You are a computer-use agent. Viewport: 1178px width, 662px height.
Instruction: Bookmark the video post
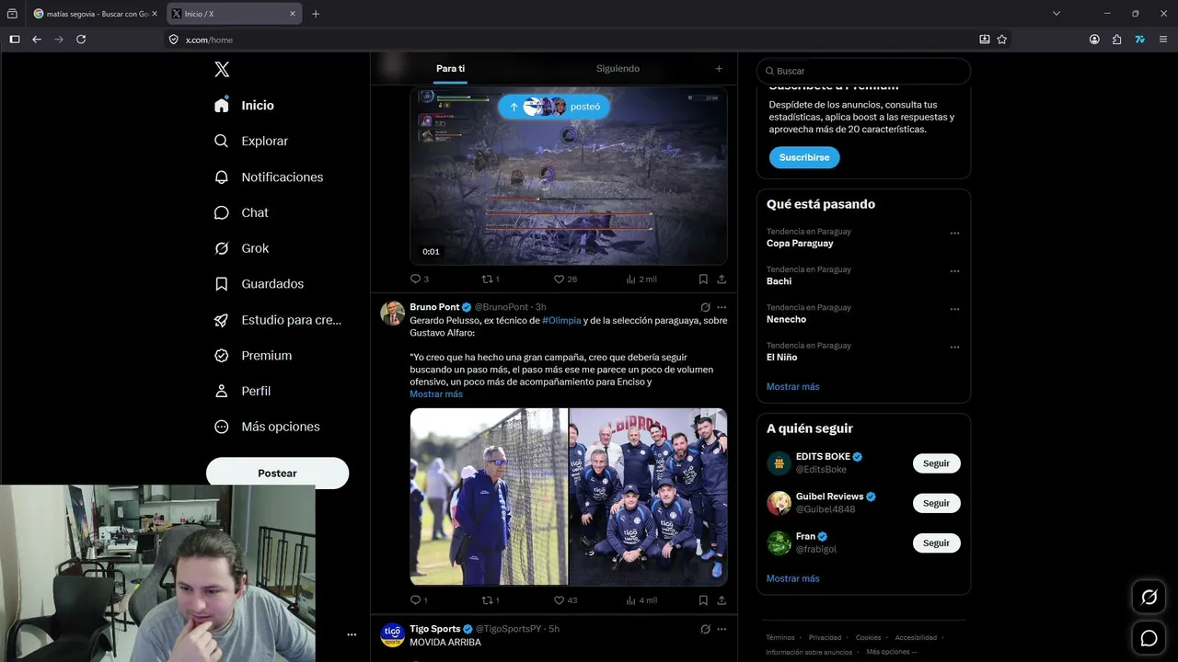[x=703, y=279]
